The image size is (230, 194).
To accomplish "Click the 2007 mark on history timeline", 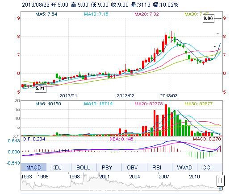I will pyautogui.click(x=164, y=177).
